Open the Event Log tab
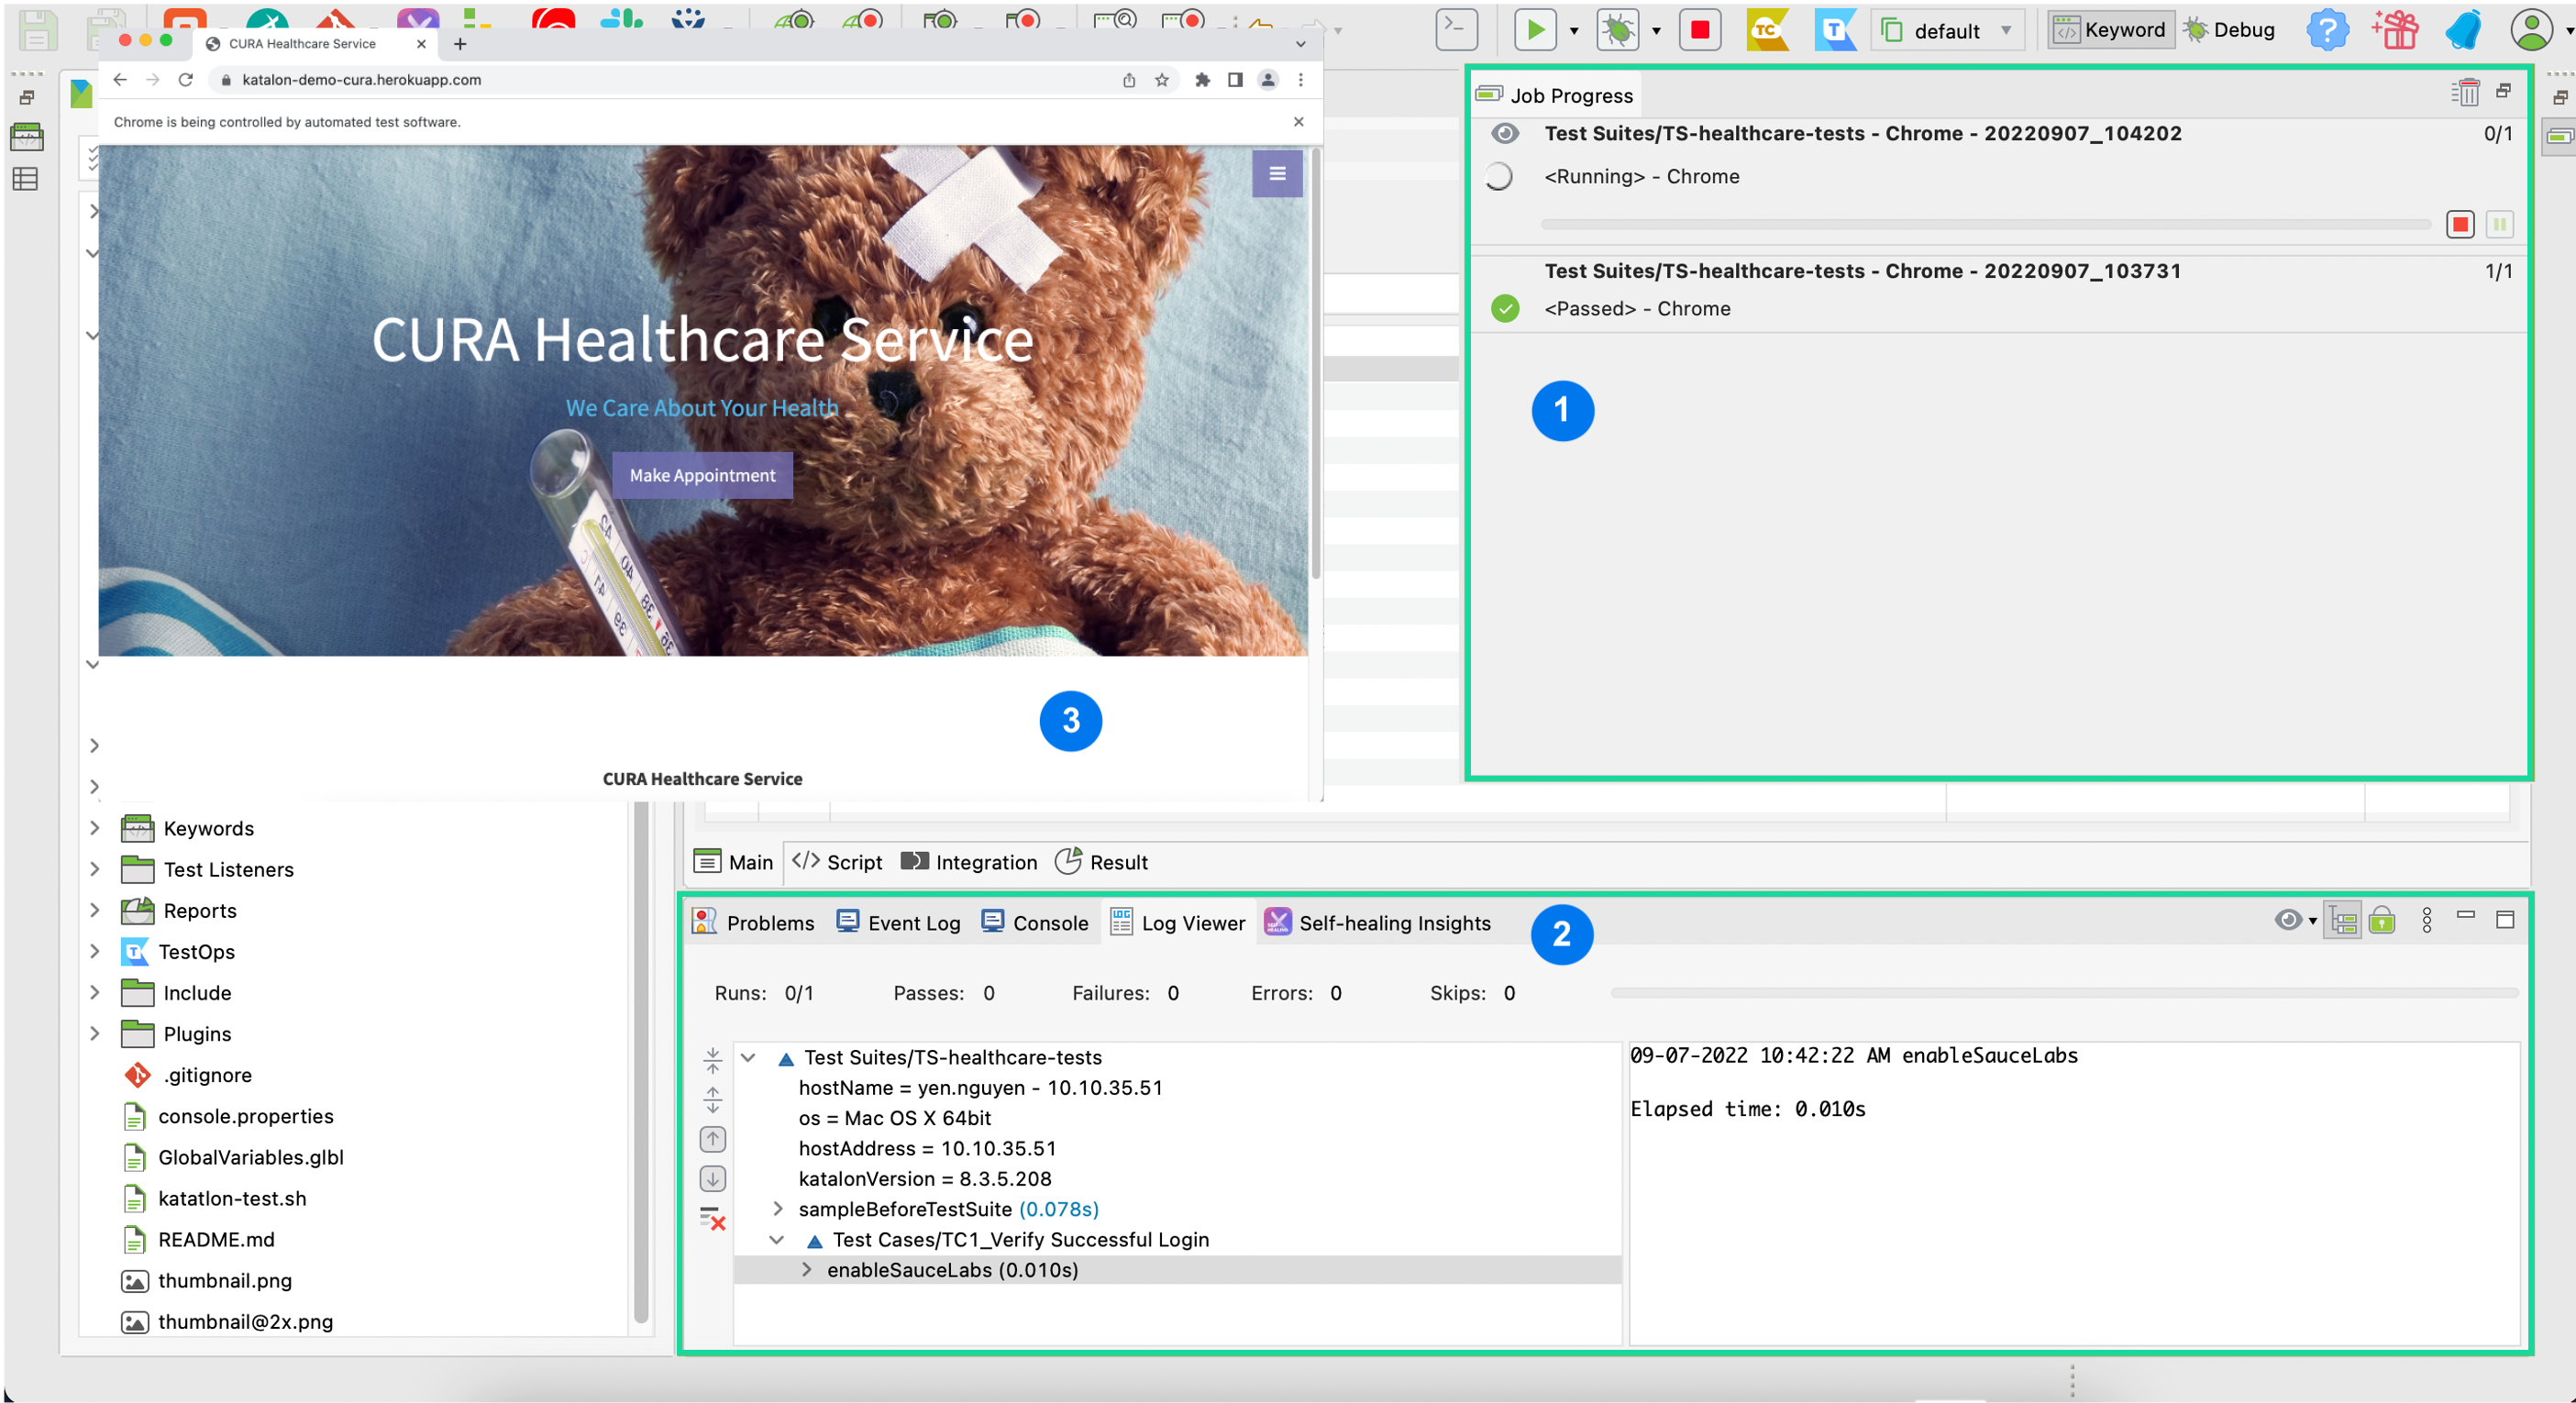Screen dimensions: 2576x1403 point(898,922)
